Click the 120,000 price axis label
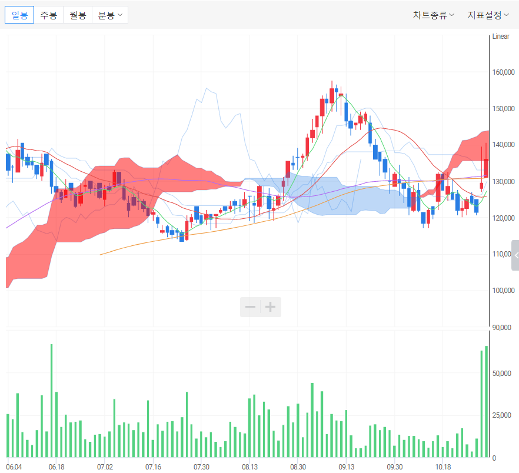 click(x=503, y=218)
